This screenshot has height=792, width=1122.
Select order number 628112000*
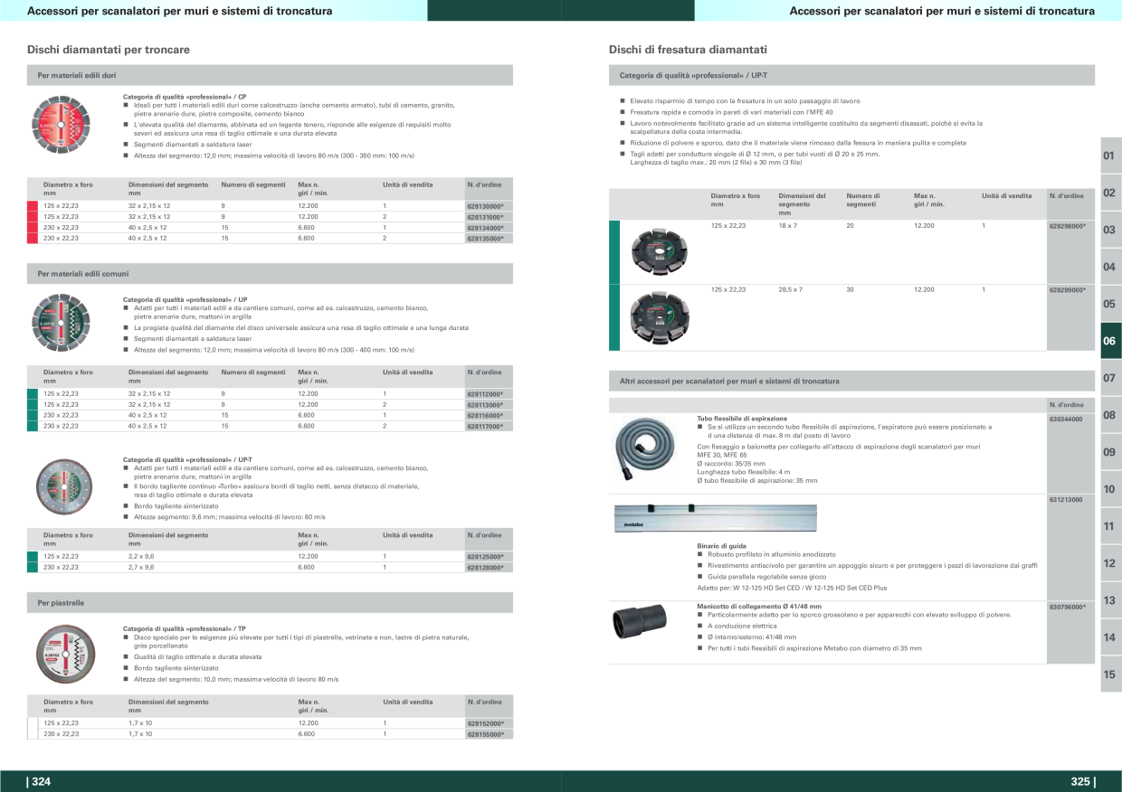485,394
